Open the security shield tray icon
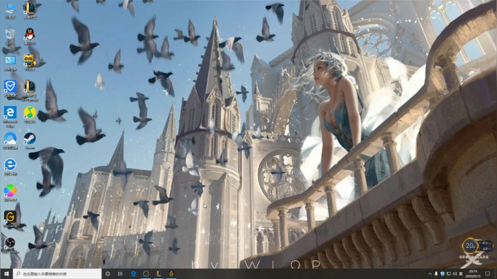 (x=442, y=273)
